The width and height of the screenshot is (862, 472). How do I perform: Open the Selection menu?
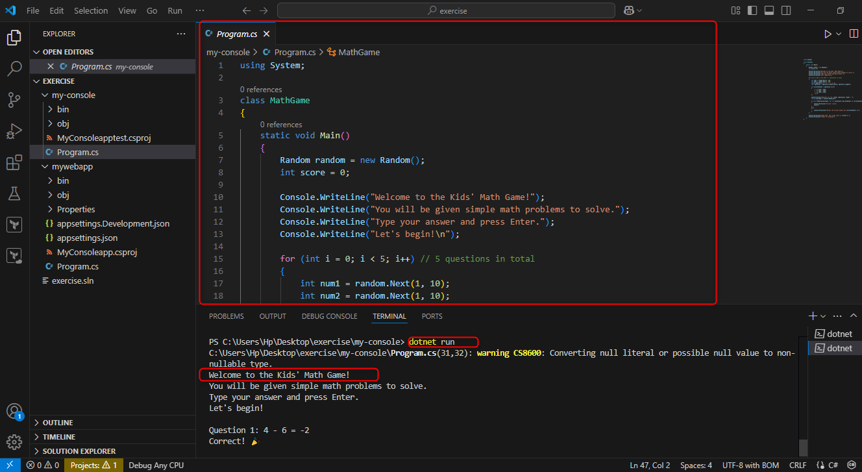pyautogui.click(x=91, y=10)
